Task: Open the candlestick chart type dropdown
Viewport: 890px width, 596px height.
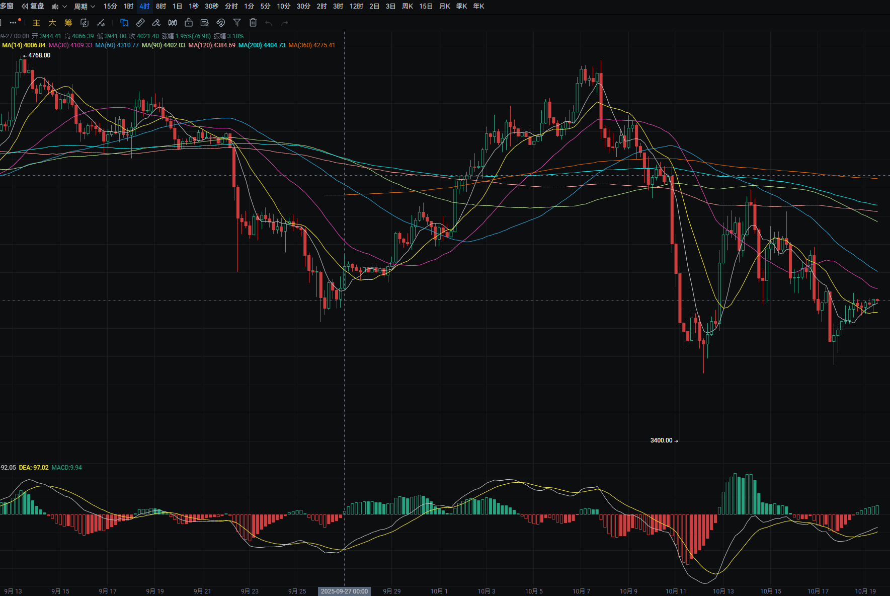Action: [x=59, y=6]
